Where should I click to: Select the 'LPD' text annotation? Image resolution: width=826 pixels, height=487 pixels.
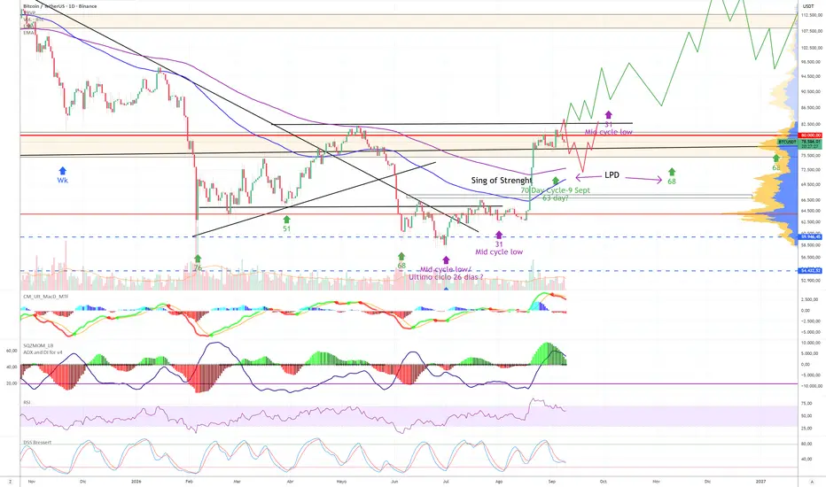tap(612, 174)
